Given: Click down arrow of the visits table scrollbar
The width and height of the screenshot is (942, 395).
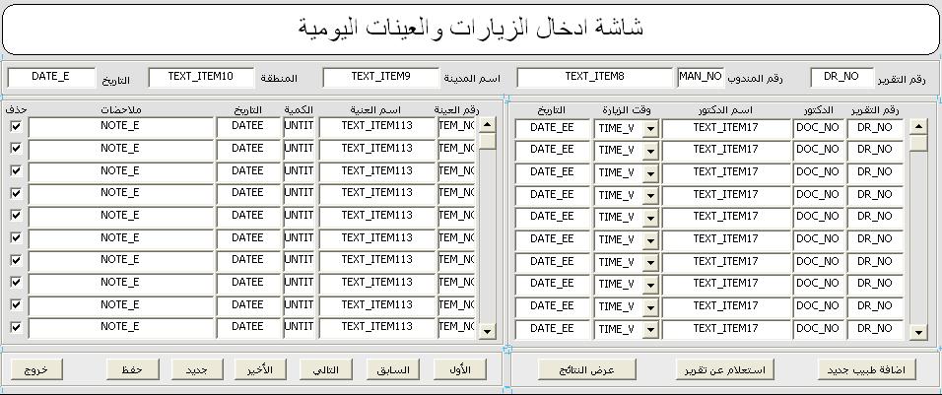Looking at the screenshot, I should (918, 332).
